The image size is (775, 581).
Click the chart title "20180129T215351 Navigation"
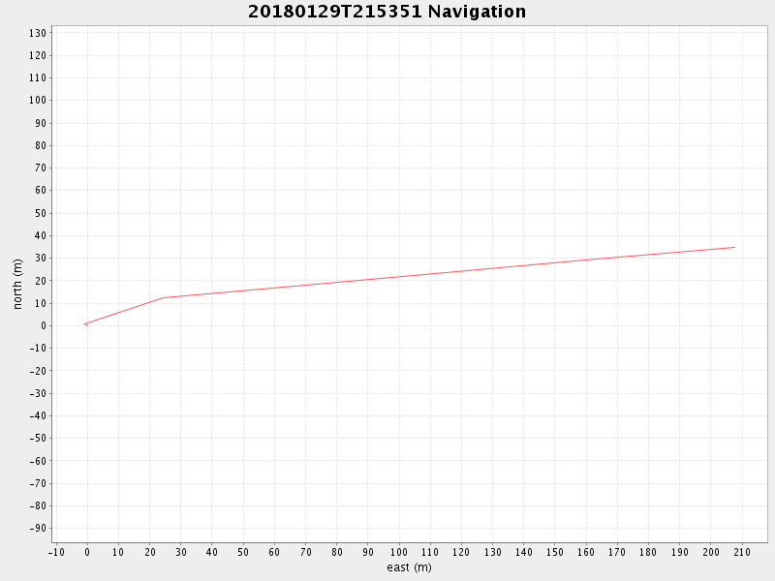point(387,12)
